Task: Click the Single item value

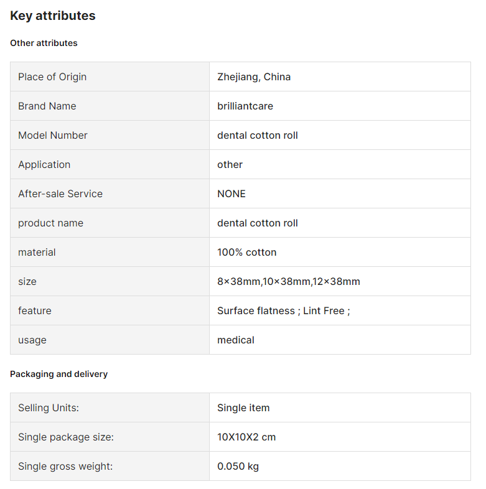Action: coord(243,408)
